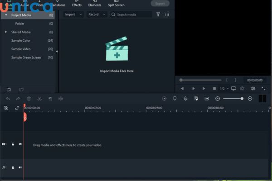Viewport: 272px width, 181px height.
Task: Open the Sample Green Screen category
Action: 26,57
